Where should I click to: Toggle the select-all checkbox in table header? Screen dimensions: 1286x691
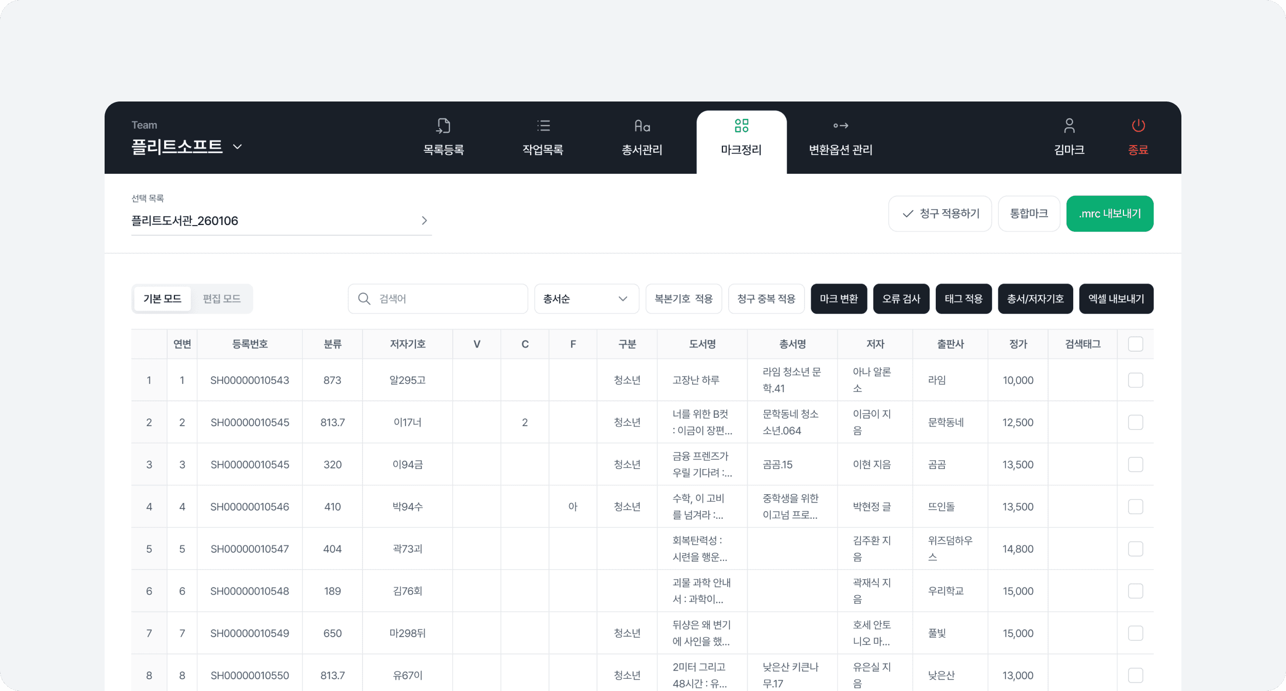[1135, 344]
